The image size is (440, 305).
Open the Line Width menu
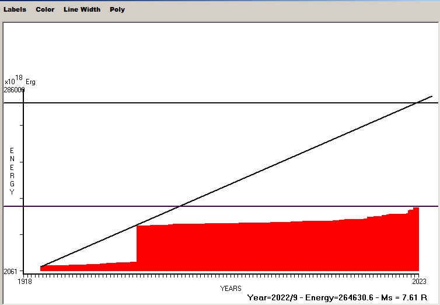(x=82, y=9)
